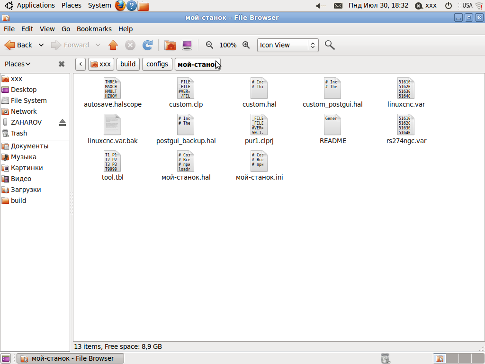Click the мой-станок File Browser taskbar button

pos(70,358)
